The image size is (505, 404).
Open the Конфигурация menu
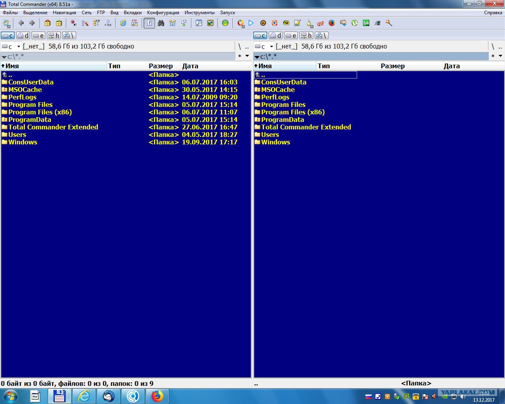(163, 13)
